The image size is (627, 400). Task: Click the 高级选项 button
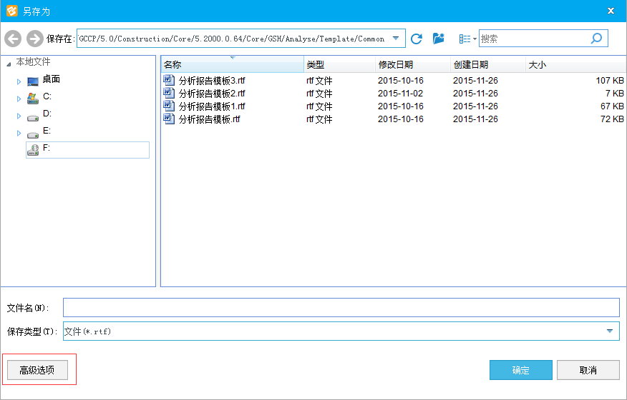tap(37, 370)
